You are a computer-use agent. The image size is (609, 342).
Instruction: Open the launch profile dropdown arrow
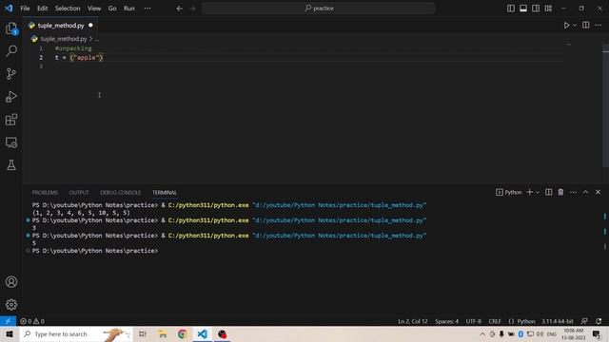pos(538,192)
